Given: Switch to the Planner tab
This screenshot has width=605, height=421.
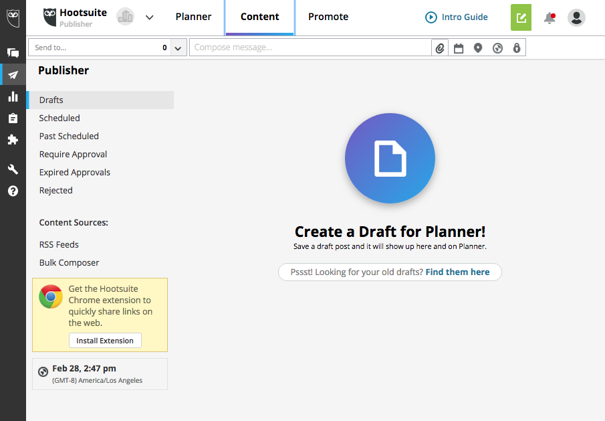Looking at the screenshot, I should point(193,17).
